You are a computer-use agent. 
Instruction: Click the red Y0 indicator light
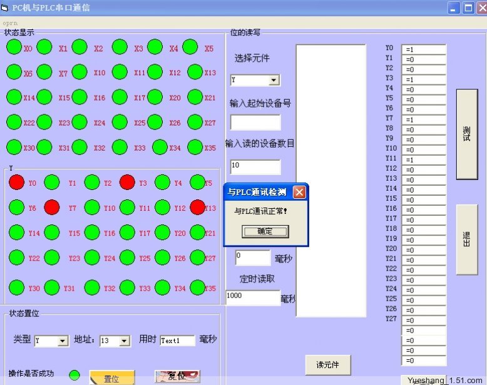point(16,182)
